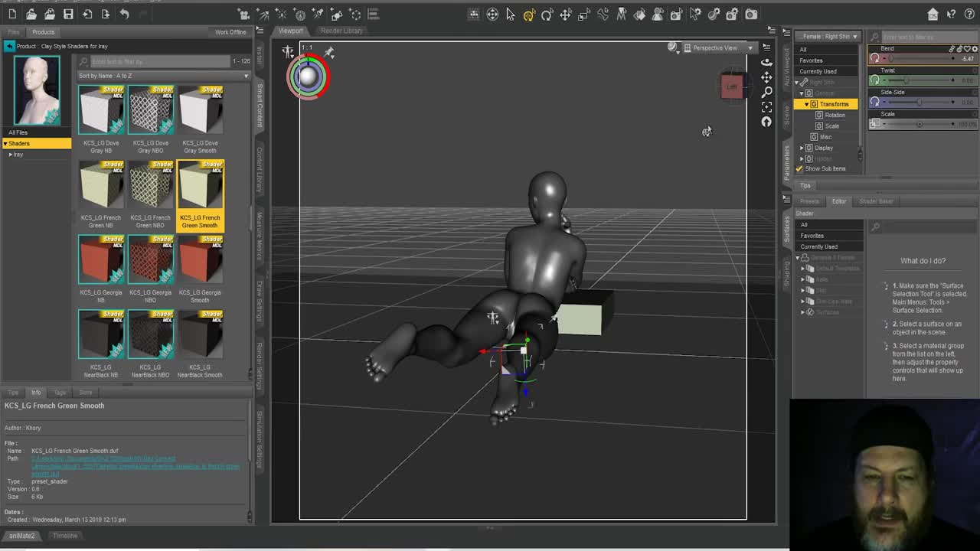Click the viewport zoom magnifier icon
The width and height of the screenshot is (980, 551).
tap(766, 92)
